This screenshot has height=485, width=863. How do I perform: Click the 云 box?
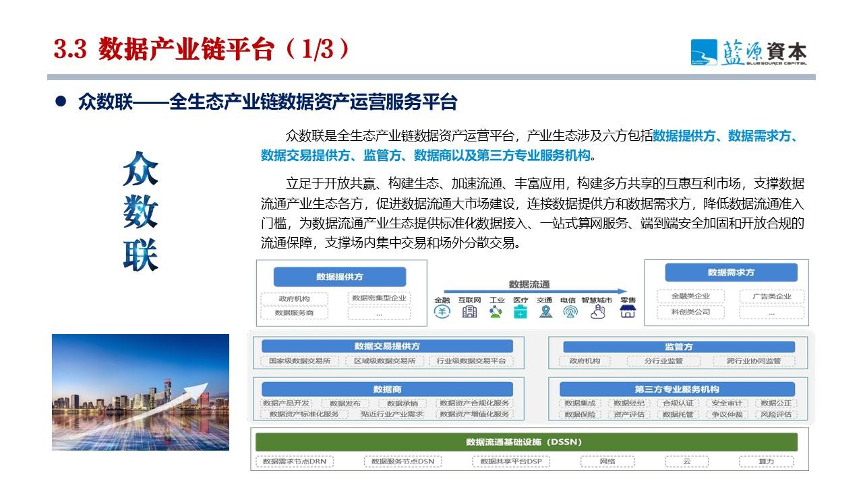(x=686, y=461)
